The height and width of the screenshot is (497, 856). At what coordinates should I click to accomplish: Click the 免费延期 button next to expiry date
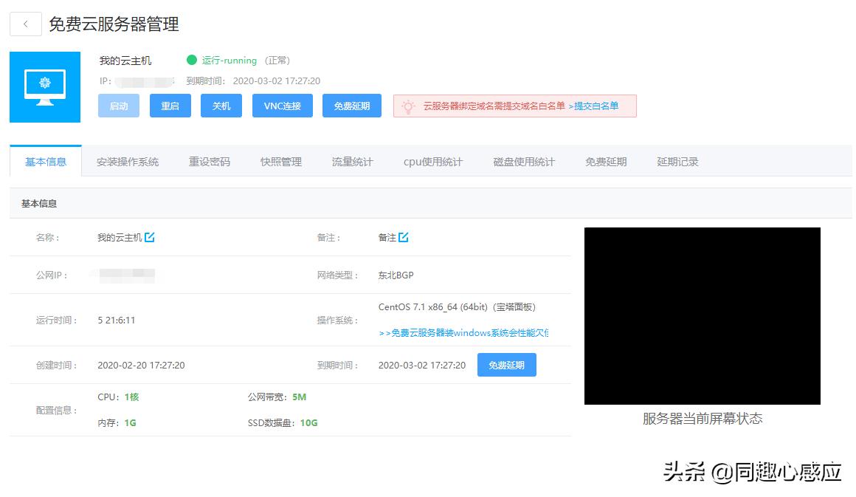click(507, 365)
